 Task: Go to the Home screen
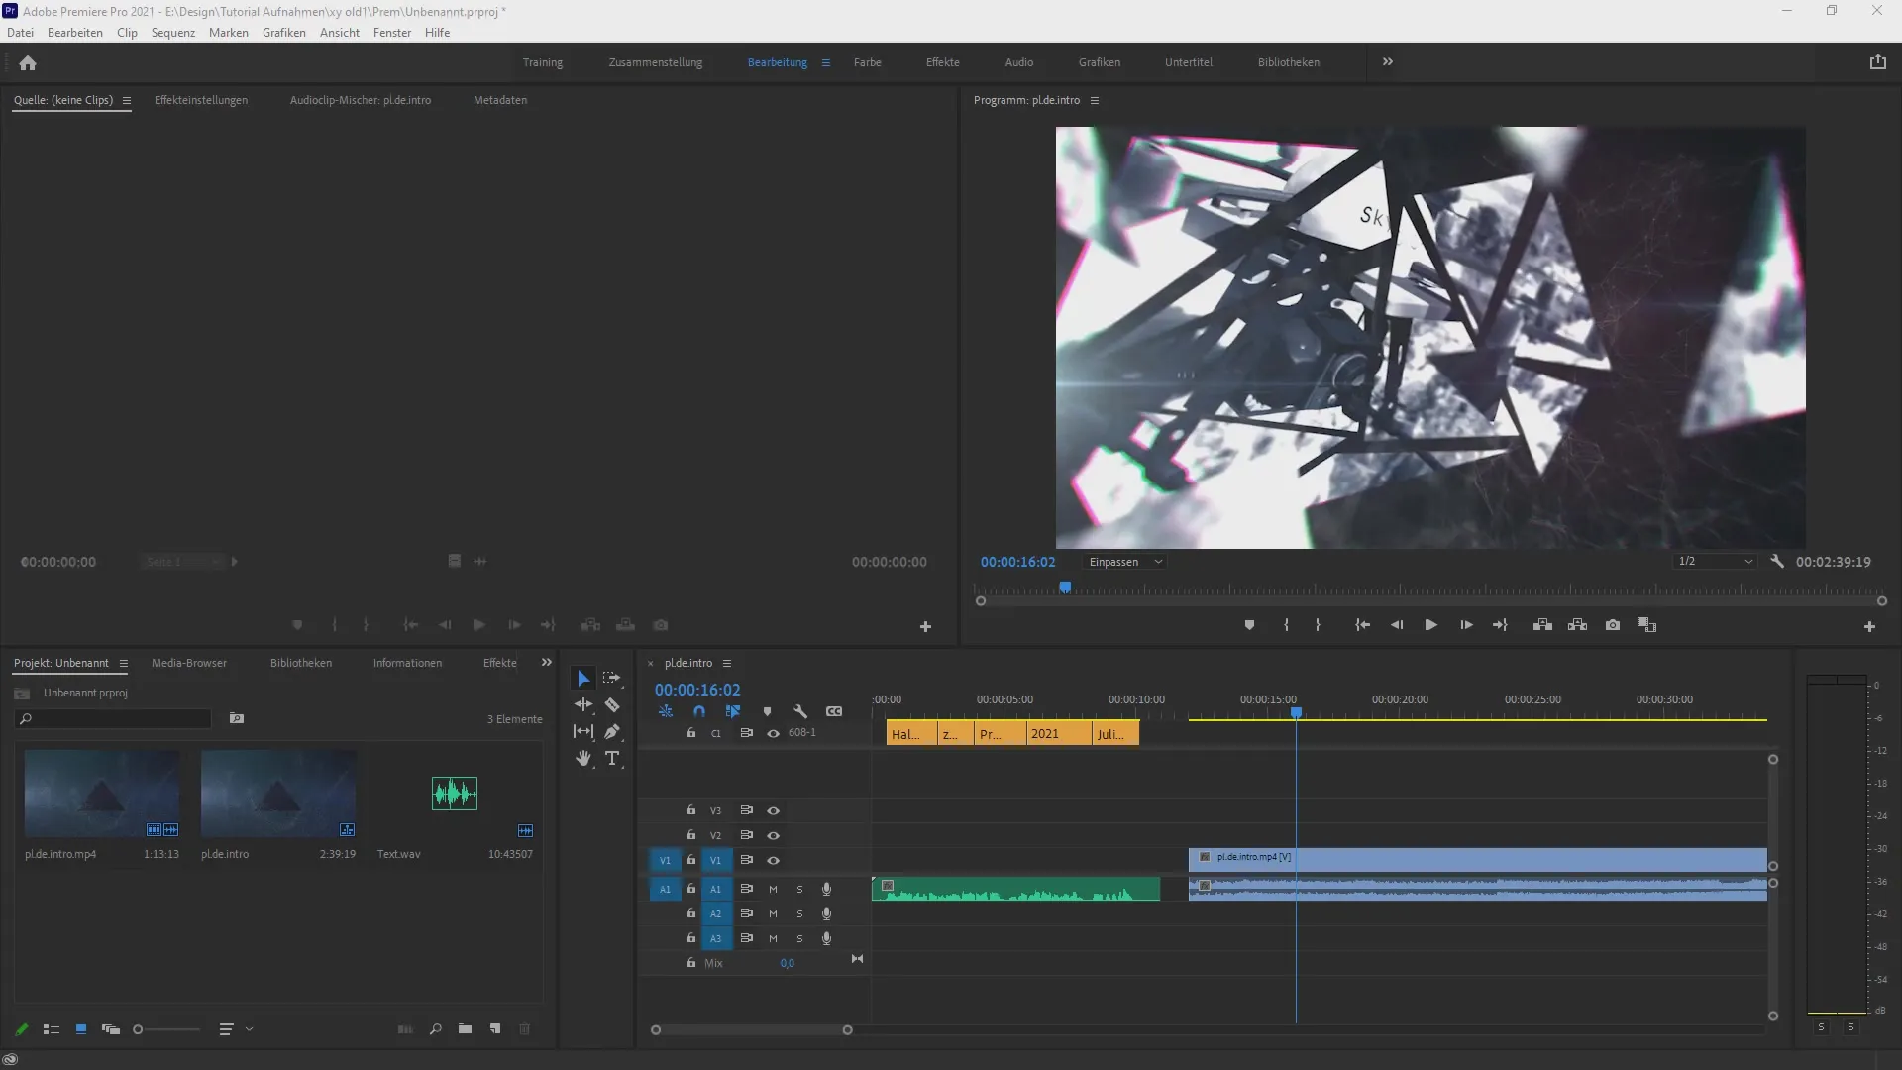click(x=28, y=63)
